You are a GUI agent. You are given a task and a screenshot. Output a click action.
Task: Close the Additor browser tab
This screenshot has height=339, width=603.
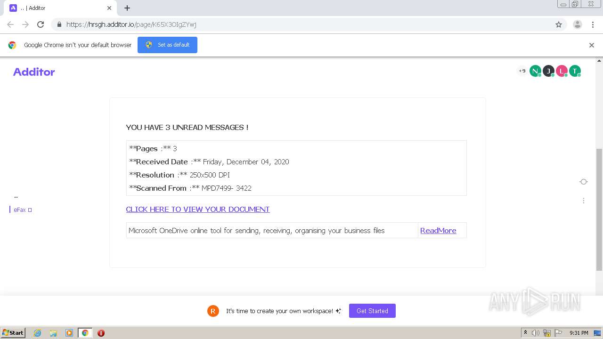(x=109, y=8)
